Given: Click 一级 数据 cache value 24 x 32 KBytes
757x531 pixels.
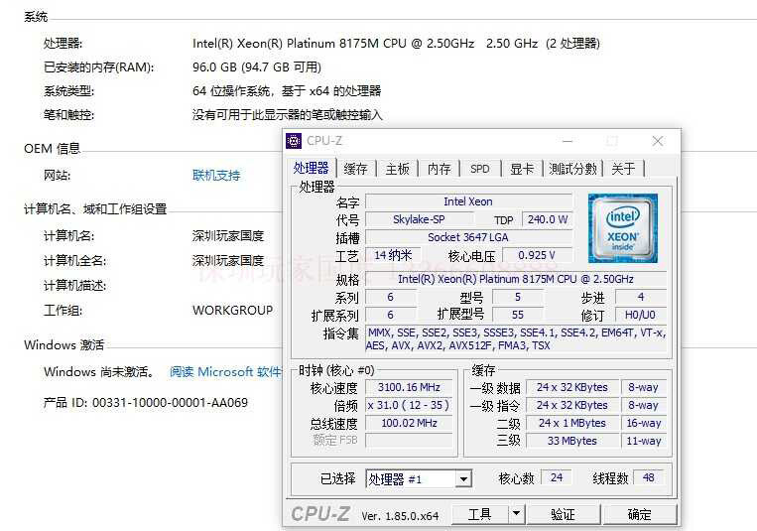Looking at the screenshot, I should pos(572,387).
